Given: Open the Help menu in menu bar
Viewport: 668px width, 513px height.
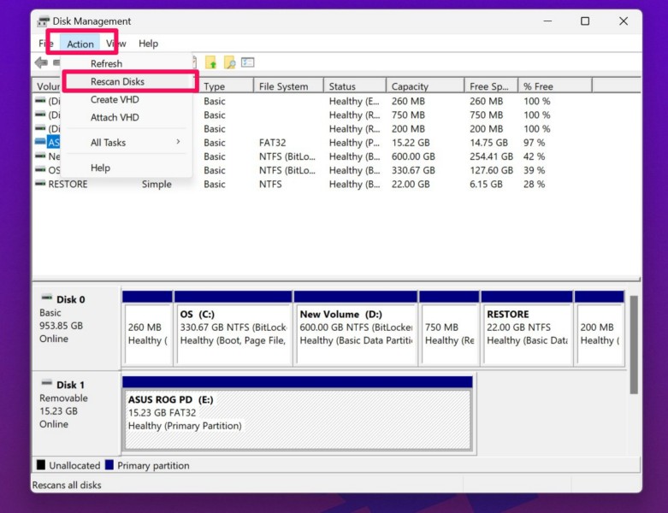Looking at the screenshot, I should pyautogui.click(x=148, y=44).
